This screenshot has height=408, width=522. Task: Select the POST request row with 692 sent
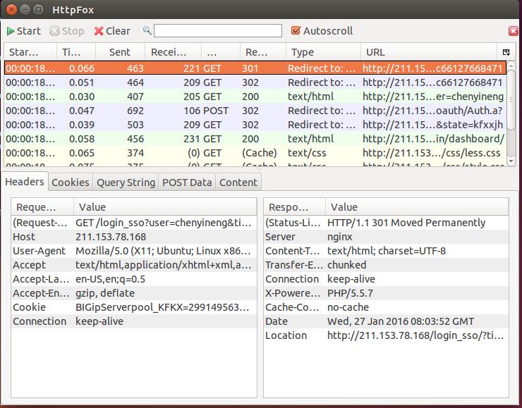coord(254,111)
